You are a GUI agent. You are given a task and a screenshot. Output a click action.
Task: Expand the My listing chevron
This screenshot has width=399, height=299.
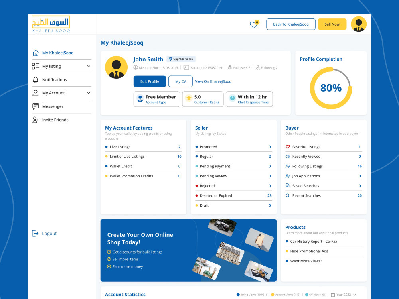(x=89, y=66)
